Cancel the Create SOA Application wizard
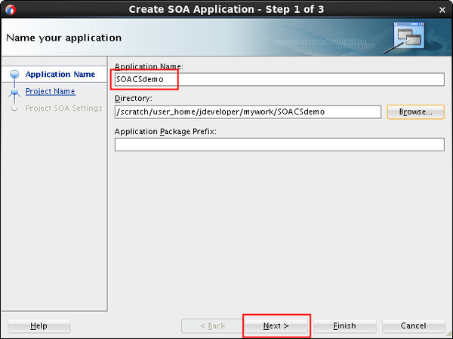 pos(413,325)
